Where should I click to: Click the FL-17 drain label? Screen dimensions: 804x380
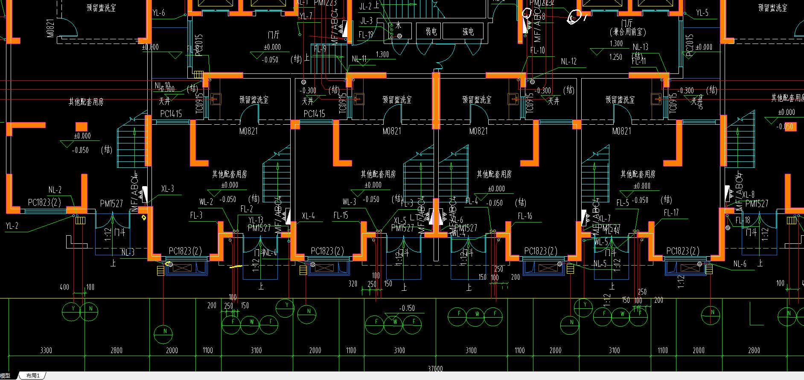pyautogui.click(x=671, y=213)
